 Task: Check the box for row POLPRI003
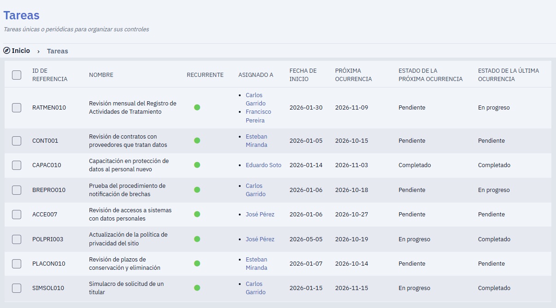pos(17,239)
